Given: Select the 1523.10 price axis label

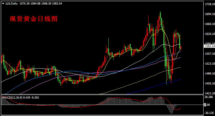Looking at the screenshot, I should 210,64.
